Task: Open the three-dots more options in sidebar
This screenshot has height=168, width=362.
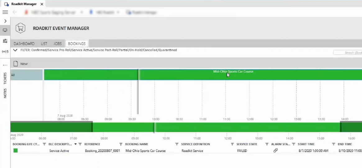Action: tap(5, 65)
